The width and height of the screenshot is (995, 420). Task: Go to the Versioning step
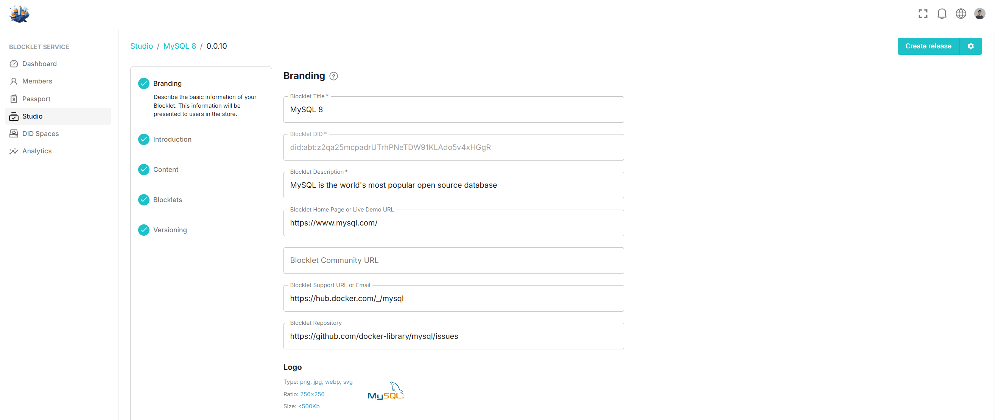point(170,230)
